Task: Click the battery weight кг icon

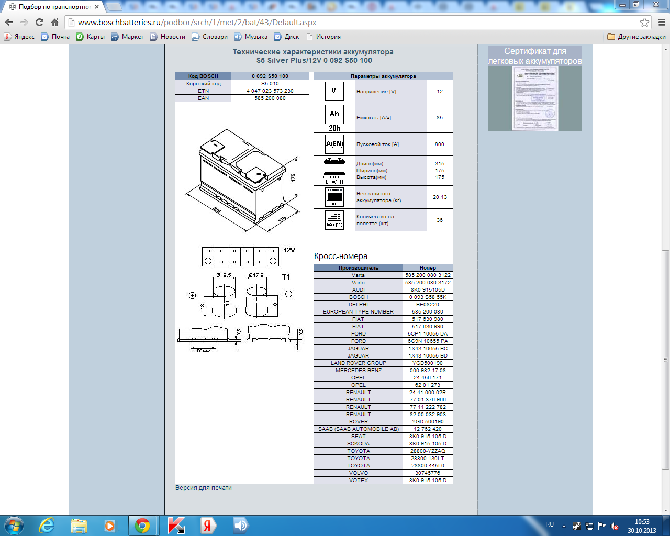Action: coord(334,197)
